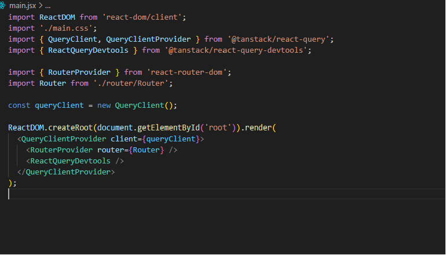
Task: Click './router/Router' import path
Action: point(131,83)
